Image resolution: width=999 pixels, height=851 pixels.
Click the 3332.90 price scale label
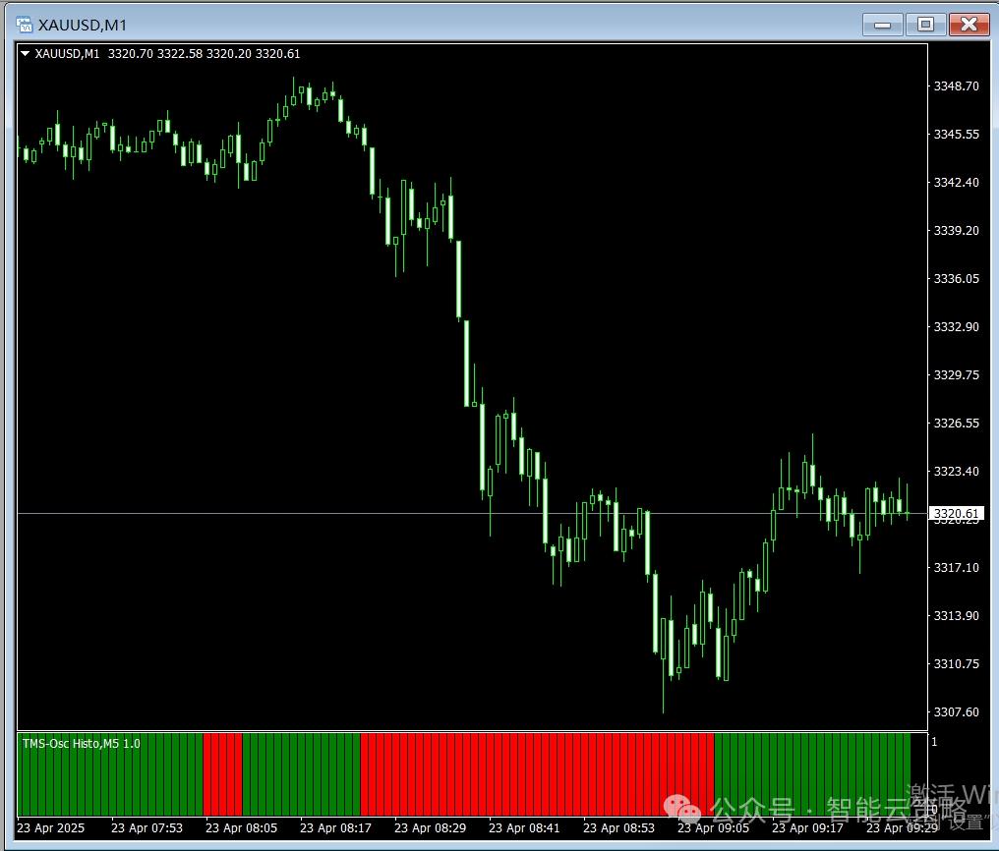point(957,326)
